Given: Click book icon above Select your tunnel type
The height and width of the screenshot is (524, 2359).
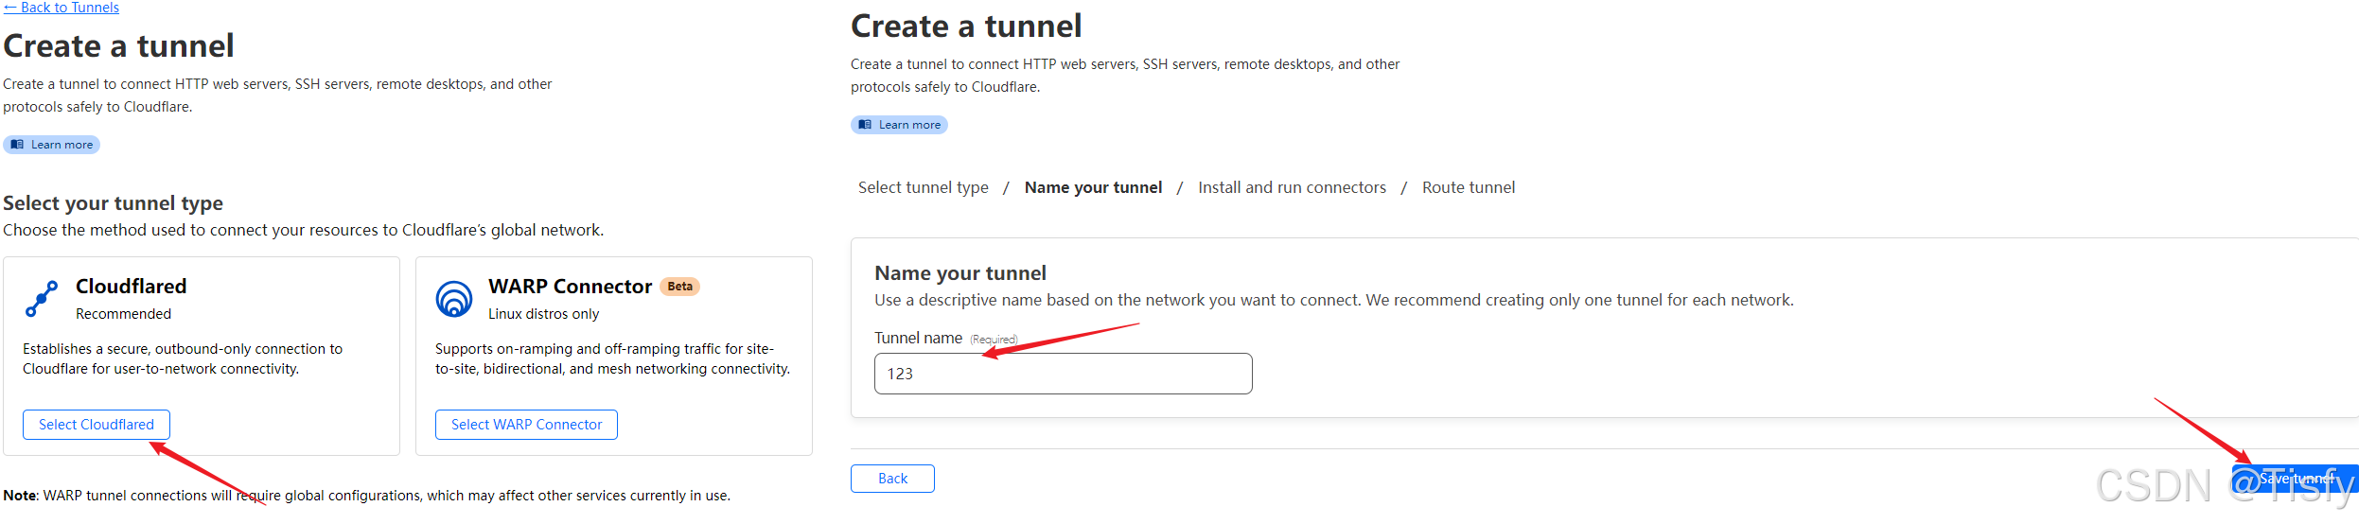Looking at the screenshot, I should [17, 145].
